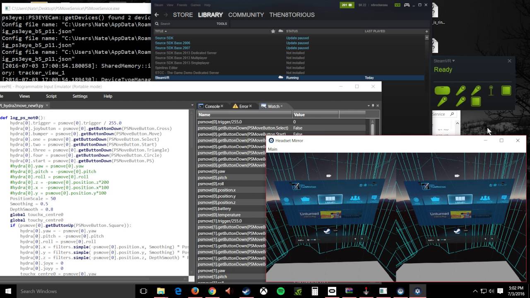
Task: Open TOOLS library filter dropdown
Action: (x=222, y=24)
